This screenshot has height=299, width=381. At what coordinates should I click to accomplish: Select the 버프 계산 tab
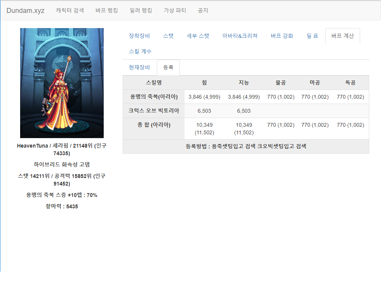click(343, 36)
